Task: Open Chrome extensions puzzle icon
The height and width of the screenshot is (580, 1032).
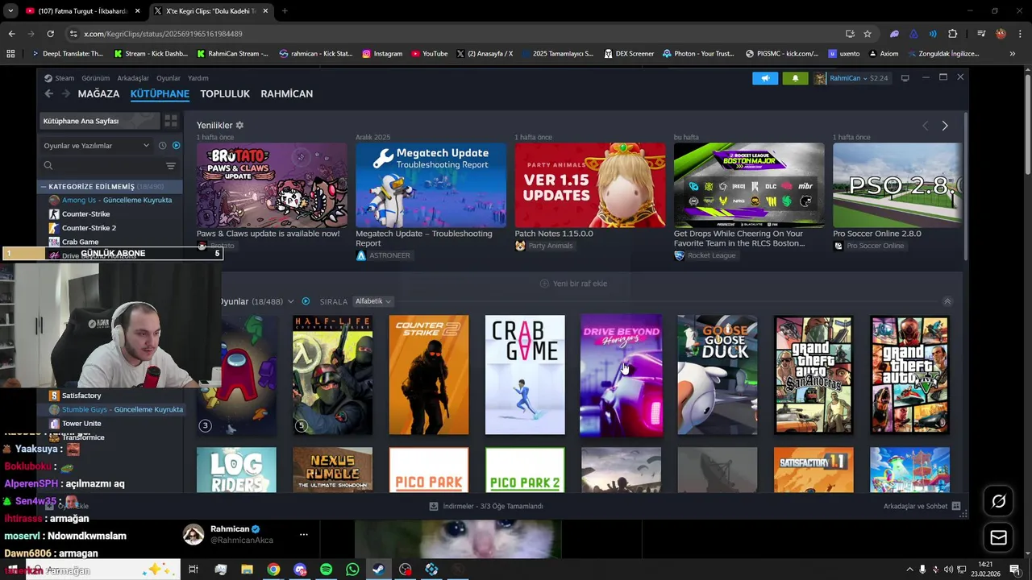Action: click(x=953, y=34)
